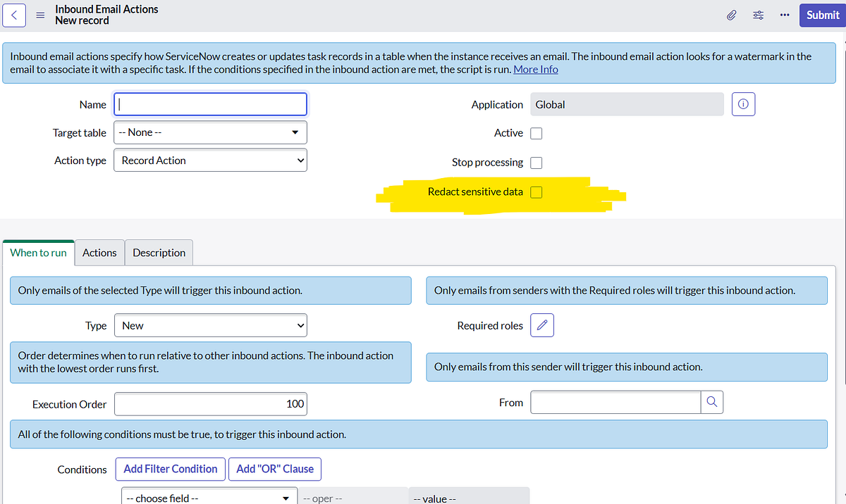Open the Target table dropdown
846x504 pixels.
[210, 132]
